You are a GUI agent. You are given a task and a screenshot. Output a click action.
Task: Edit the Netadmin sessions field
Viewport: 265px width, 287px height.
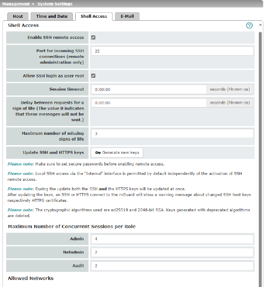172,252
